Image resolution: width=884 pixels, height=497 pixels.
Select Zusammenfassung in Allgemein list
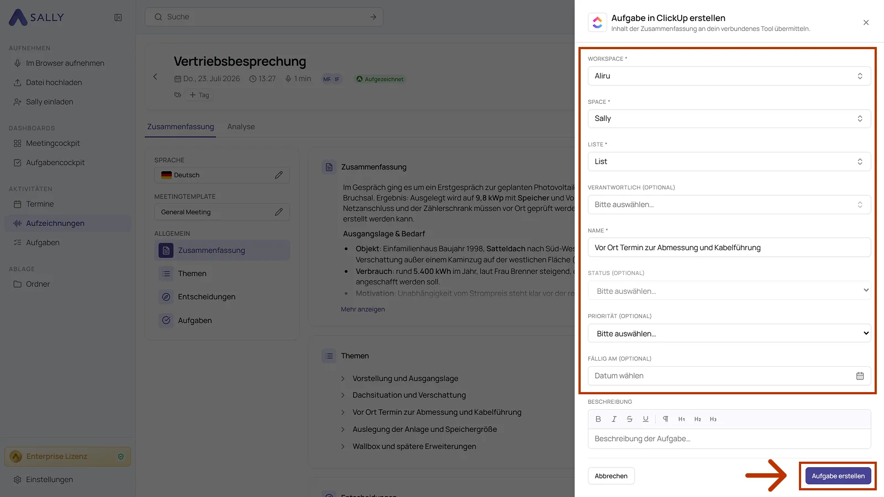pyautogui.click(x=222, y=250)
